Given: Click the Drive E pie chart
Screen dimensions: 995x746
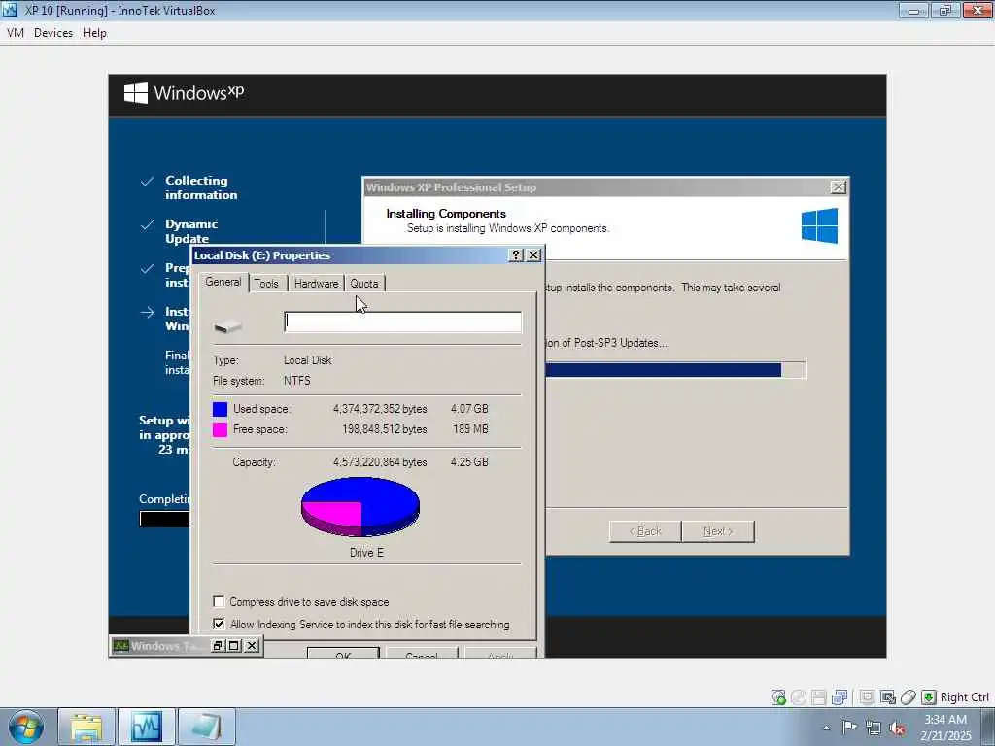Looking at the screenshot, I should click(360, 507).
